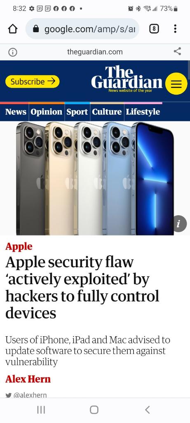The image size is (190, 423).
Task: Tap the iPhone lineup article image
Action: (95, 178)
